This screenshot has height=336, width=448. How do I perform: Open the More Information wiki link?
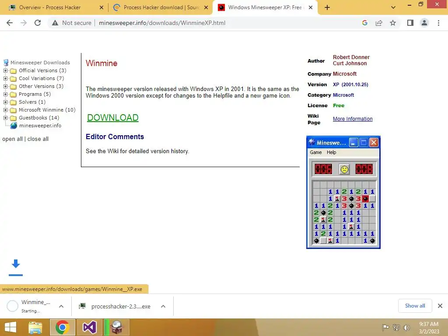point(353,119)
